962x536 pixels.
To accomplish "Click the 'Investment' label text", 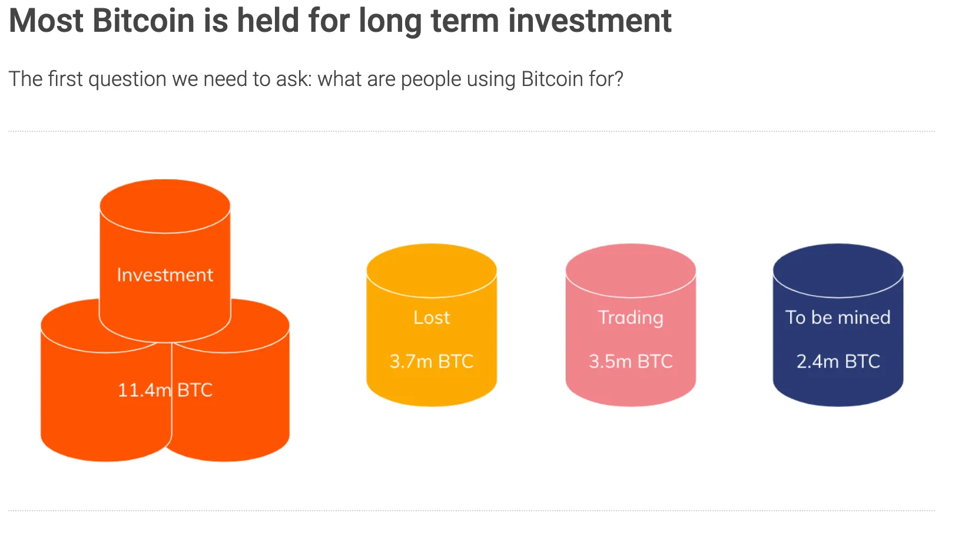I will click(x=165, y=275).
